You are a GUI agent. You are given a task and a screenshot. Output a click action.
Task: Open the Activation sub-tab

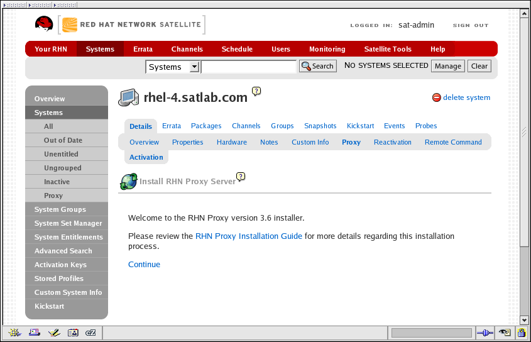146,157
